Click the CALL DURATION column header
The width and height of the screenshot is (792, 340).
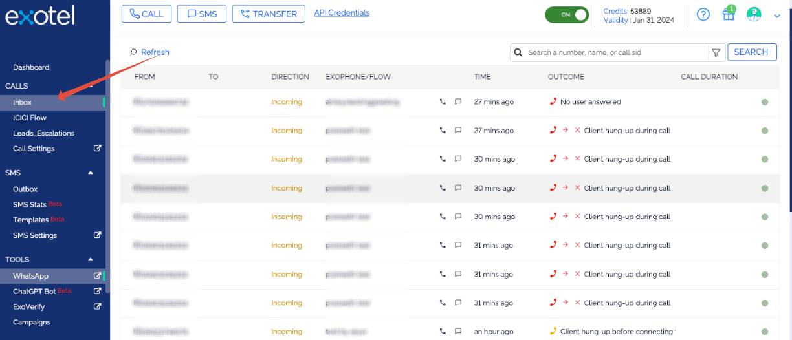point(709,76)
